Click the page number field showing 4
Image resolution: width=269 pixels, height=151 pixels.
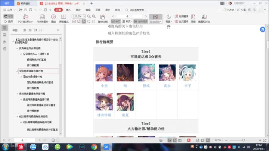[129, 16]
